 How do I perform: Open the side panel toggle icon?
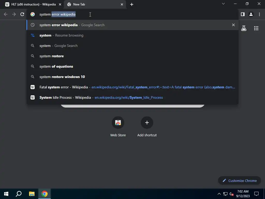click(x=243, y=15)
